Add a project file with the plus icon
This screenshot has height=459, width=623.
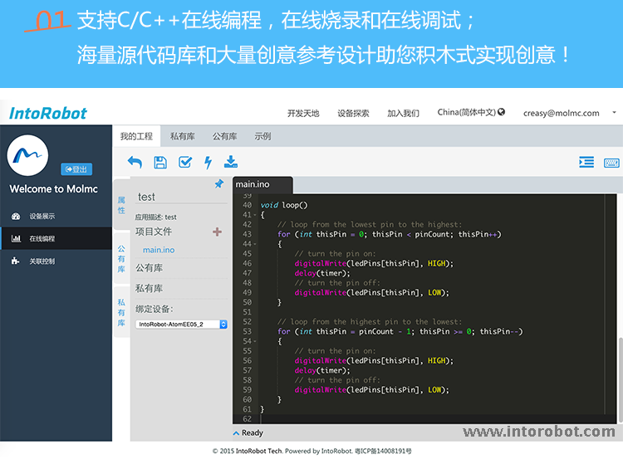click(x=218, y=232)
